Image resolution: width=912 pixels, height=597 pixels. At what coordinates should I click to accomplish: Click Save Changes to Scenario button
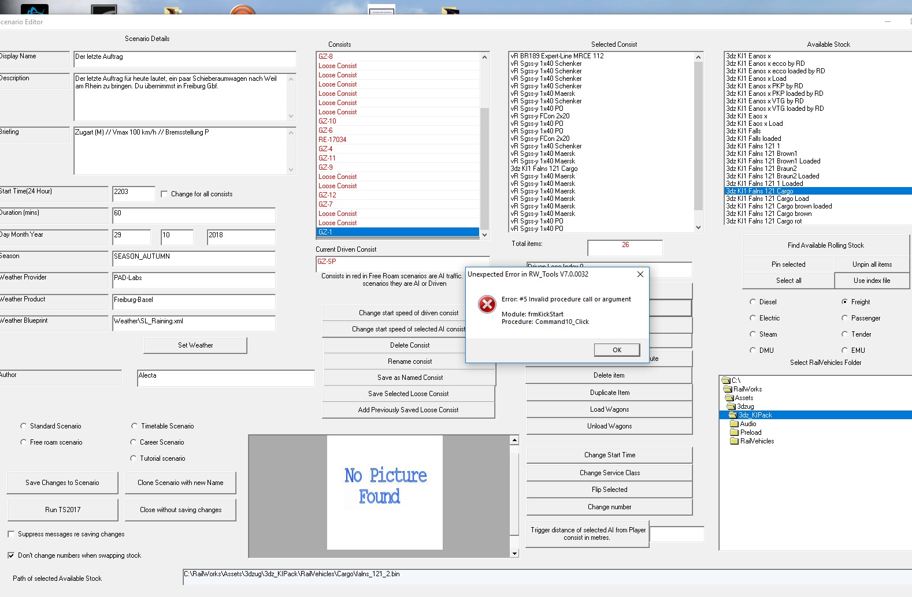point(62,483)
